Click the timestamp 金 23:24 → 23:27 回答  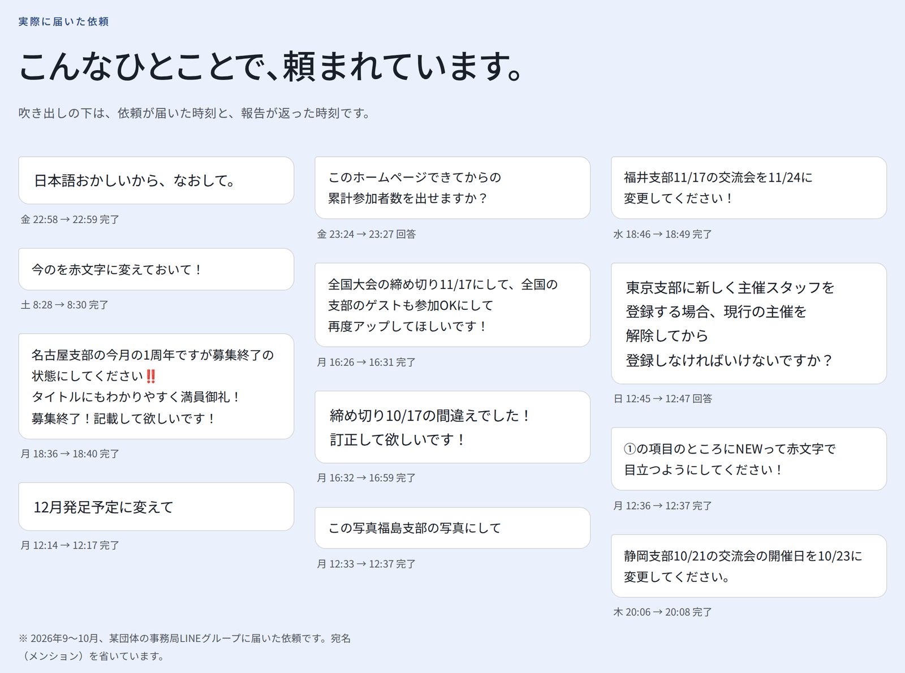pyautogui.click(x=367, y=234)
